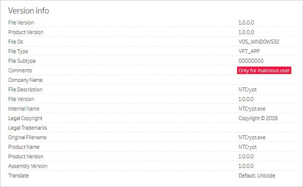Viewport: 303px width, 187px height.
Task: Click the red 'Only for malicious use!' highlight
Action: (x=264, y=70)
